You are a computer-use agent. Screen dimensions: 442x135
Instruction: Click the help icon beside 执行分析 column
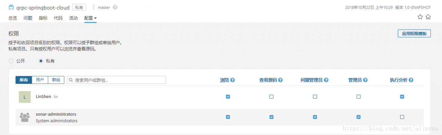[x=411, y=80]
